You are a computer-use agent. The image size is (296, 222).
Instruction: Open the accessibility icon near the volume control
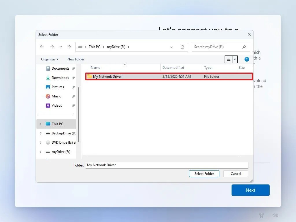point(261,215)
